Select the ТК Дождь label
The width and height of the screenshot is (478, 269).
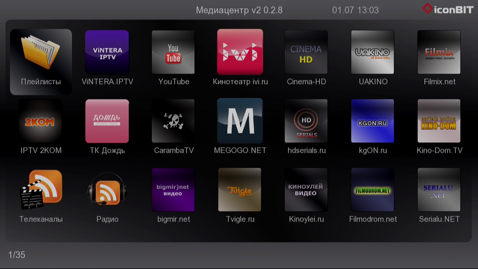[108, 151]
